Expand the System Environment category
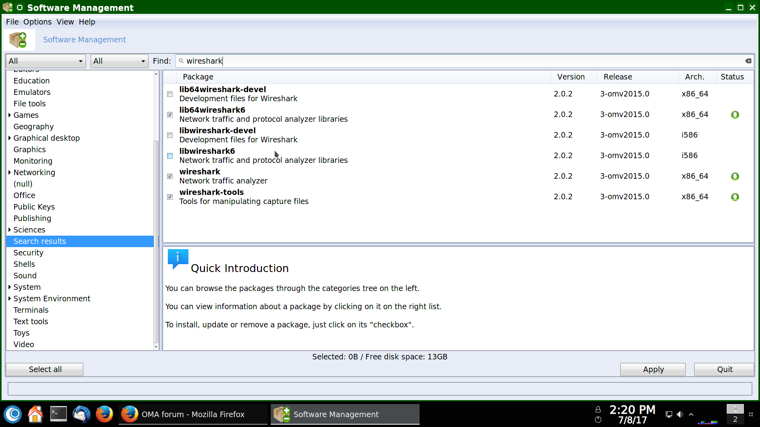The image size is (760, 427). tap(9, 299)
